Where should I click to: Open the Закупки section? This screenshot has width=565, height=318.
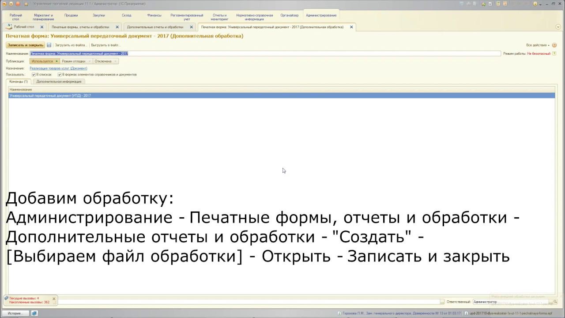[x=99, y=15]
